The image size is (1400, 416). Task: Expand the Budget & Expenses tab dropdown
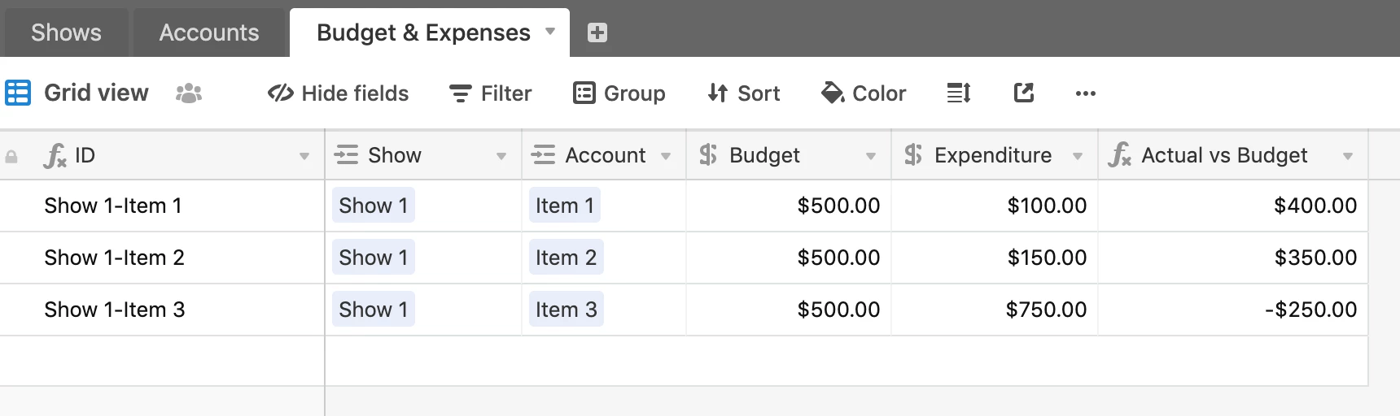550,32
